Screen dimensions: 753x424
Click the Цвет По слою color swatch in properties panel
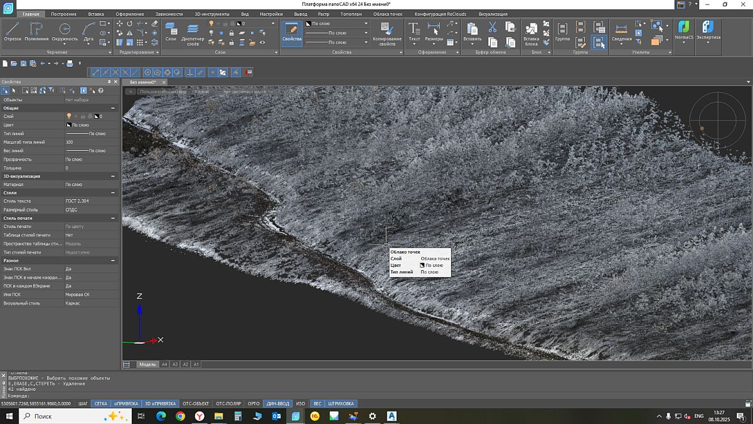click(x=69, y=125)
